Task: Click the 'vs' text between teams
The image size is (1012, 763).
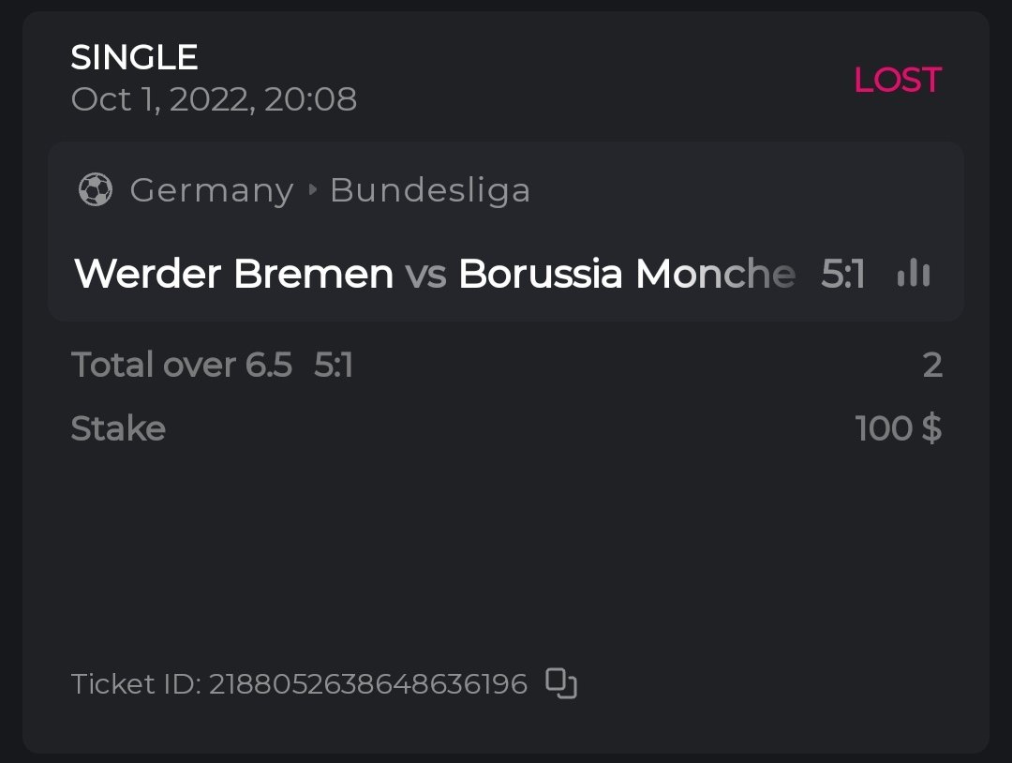Action: pos(425,274)
